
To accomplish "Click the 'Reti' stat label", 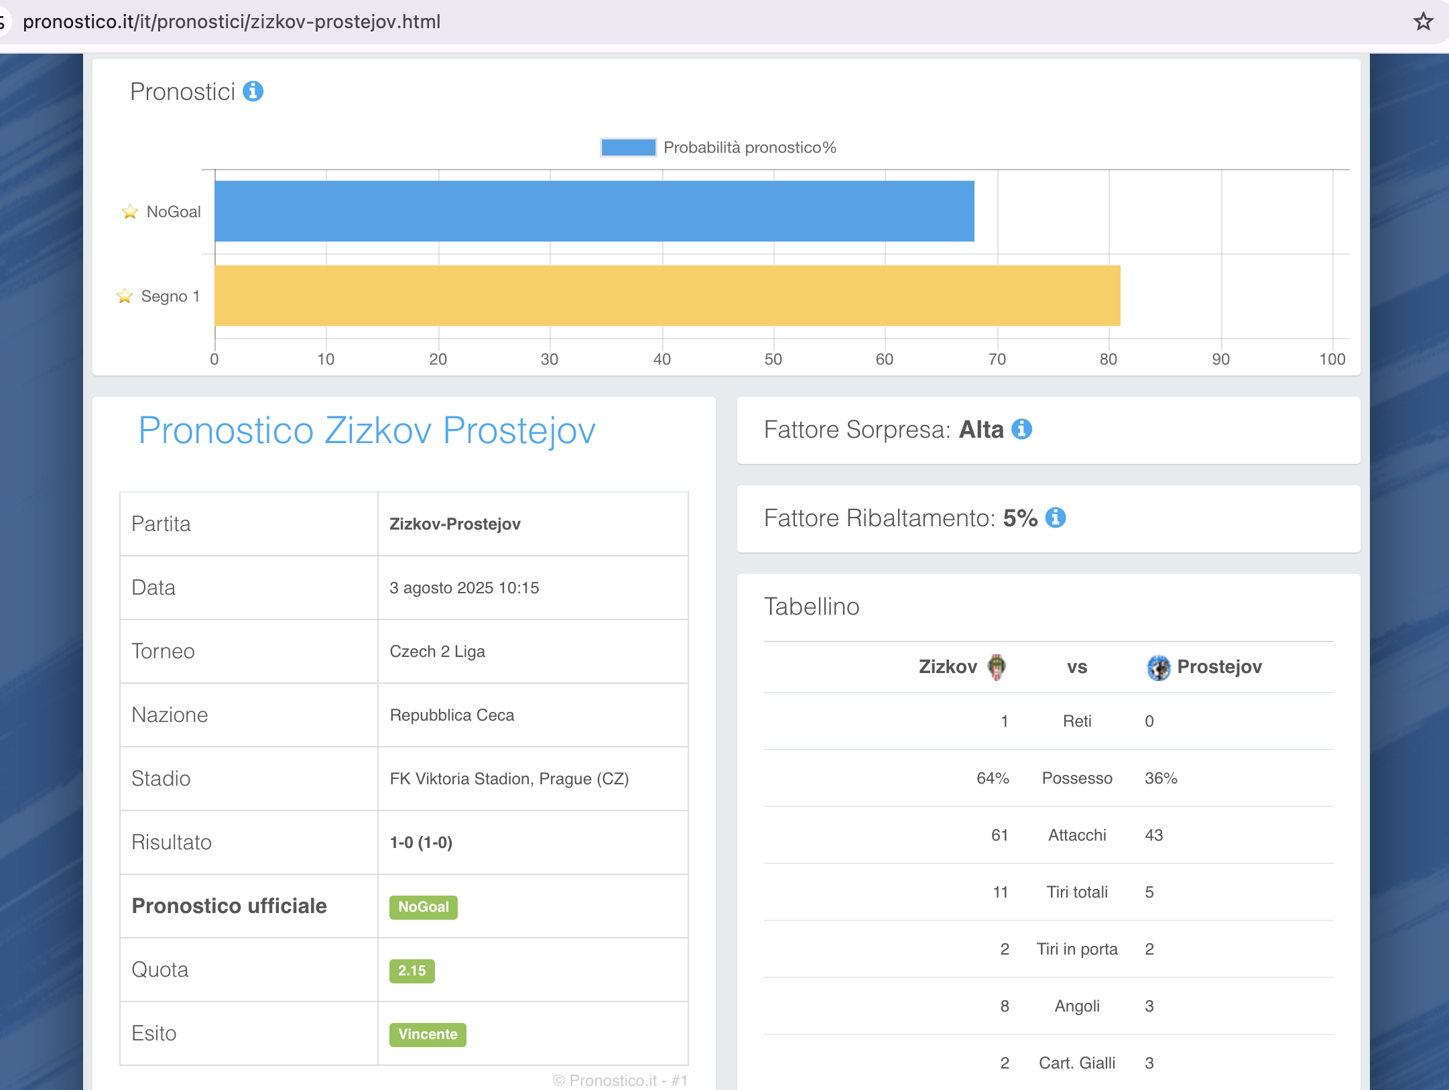I will pyautogui.click(x=1077, y=721).
